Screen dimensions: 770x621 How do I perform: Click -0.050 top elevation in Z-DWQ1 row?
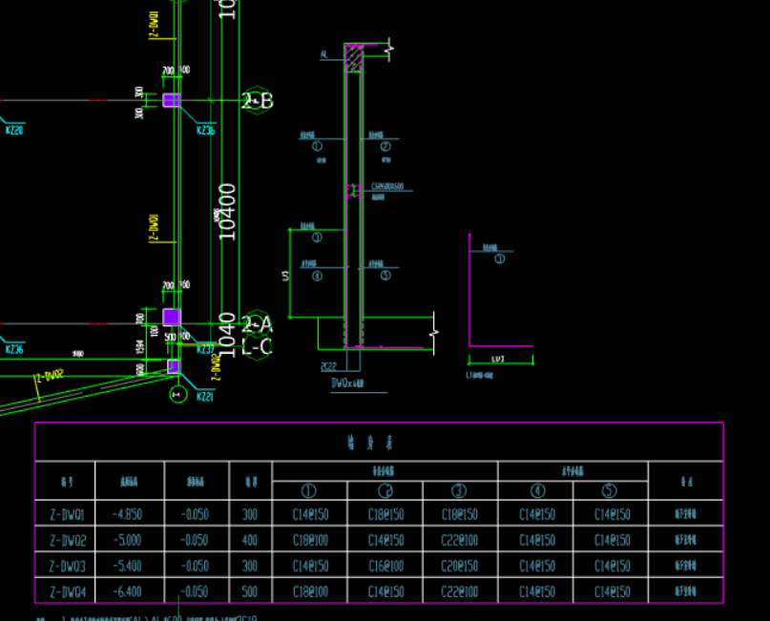[x=195, y=514]
